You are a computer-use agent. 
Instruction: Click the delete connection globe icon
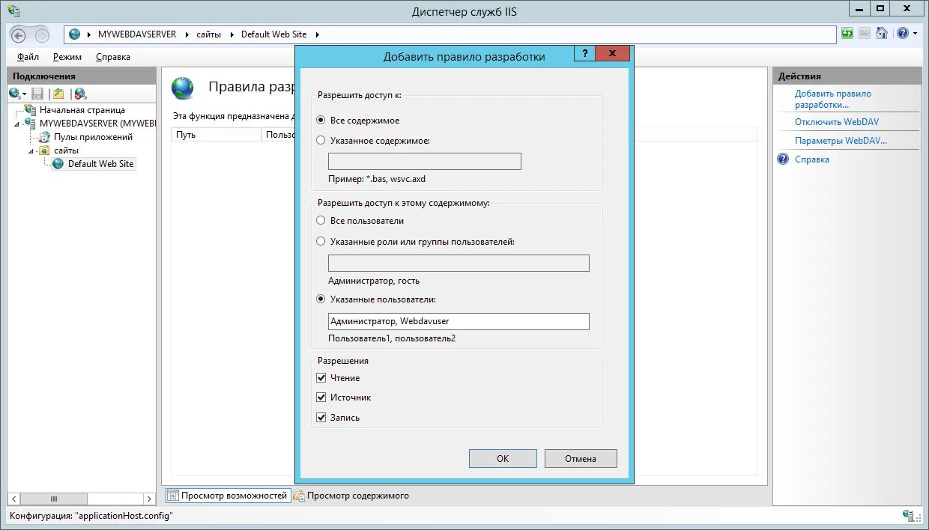point(80,94)
